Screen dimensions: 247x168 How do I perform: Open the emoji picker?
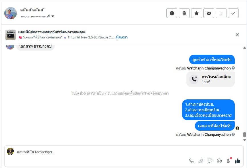219,161
